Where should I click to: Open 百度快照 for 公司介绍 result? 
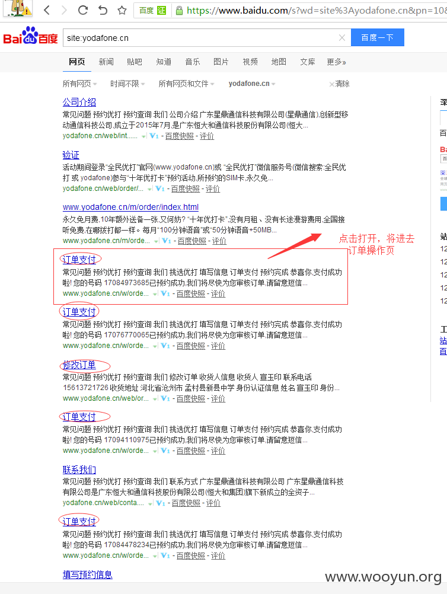click(x=180, y=136)
